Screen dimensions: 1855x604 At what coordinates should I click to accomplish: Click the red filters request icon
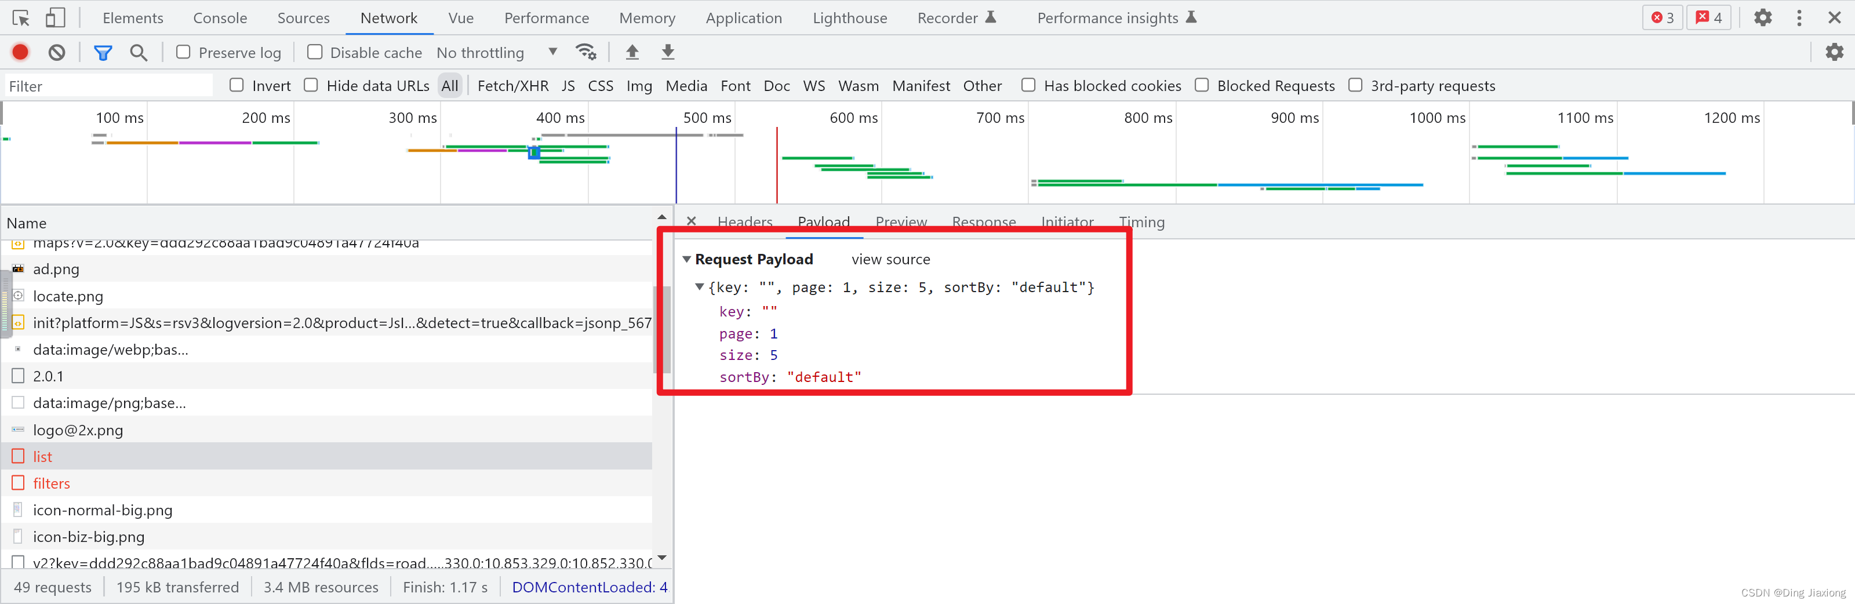click(x=18, y=482)
